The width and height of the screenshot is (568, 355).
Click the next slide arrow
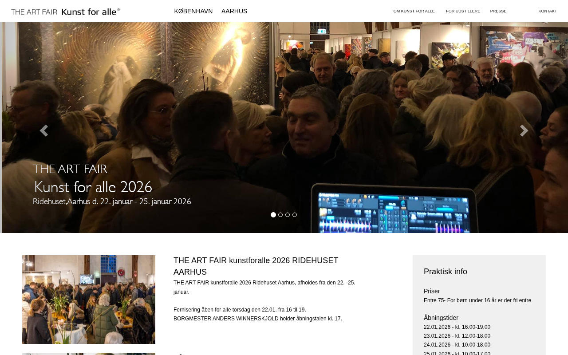(524, 130)
